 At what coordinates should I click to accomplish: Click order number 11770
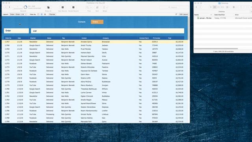click(7, 52)
